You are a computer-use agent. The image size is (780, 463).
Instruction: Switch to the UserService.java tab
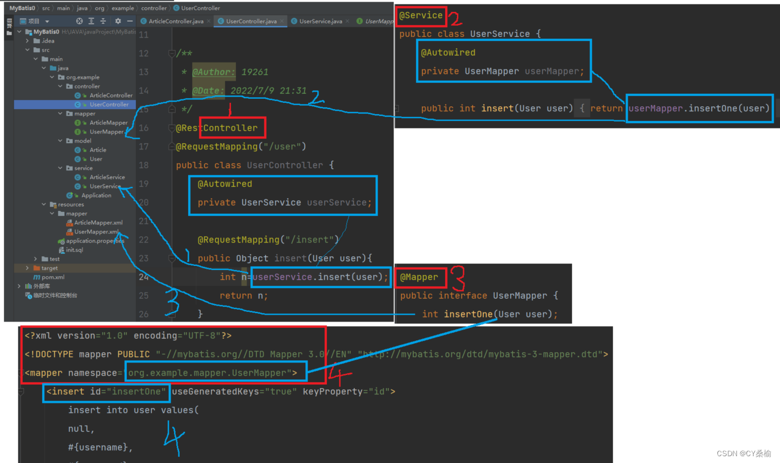321,21
